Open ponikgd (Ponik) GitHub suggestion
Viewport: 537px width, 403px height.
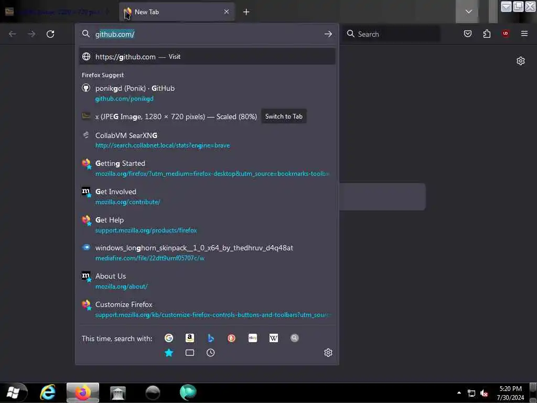pos(207,93)
